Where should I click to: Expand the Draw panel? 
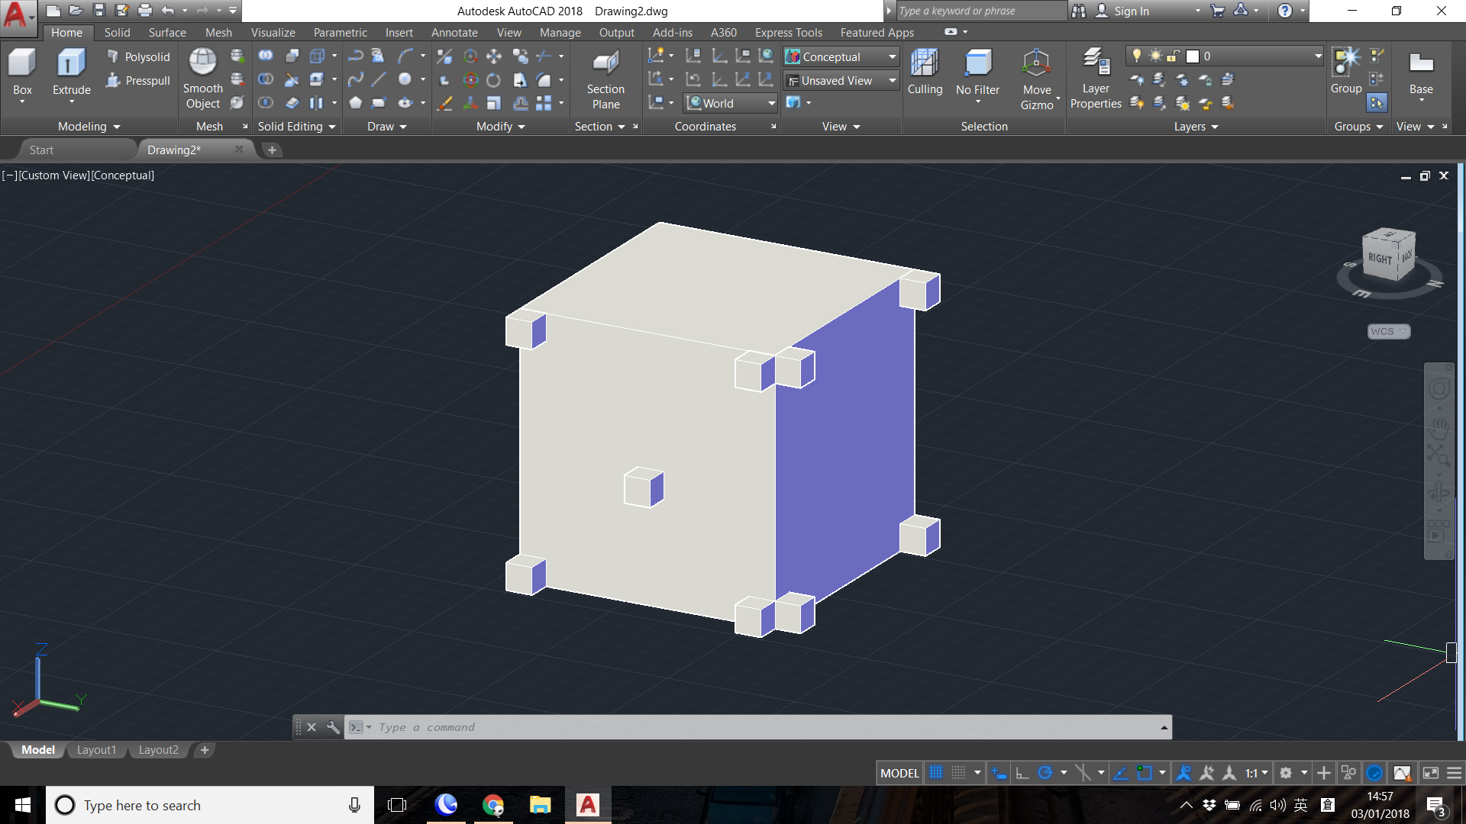coord(386,127)
